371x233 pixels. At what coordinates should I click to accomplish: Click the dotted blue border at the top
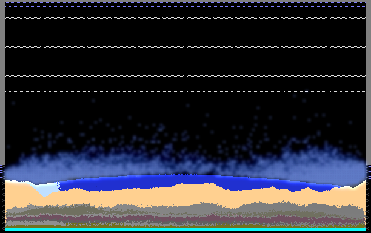[185, 4]
